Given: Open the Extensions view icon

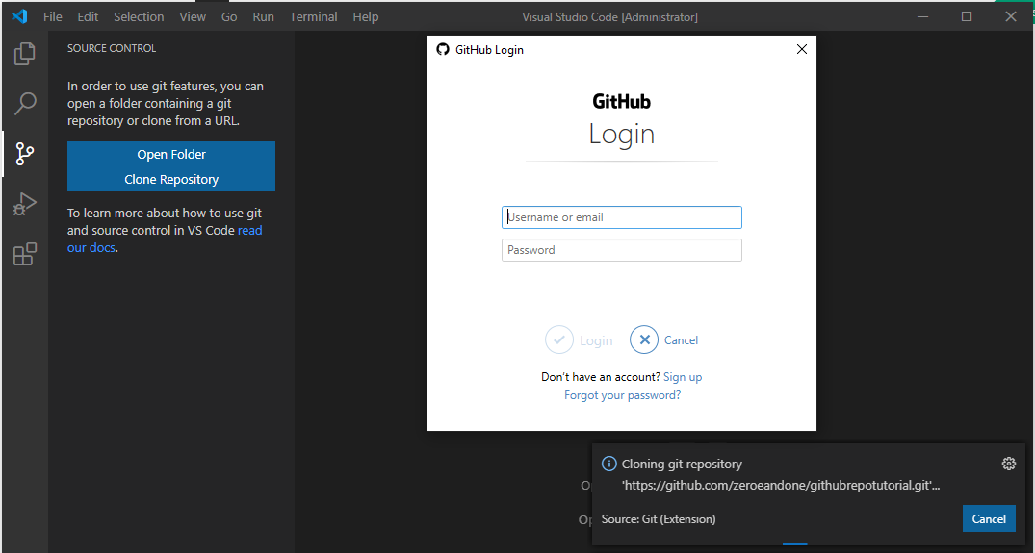Looking at the screenshot, I should pyautogui.click(x=24, y=255).
